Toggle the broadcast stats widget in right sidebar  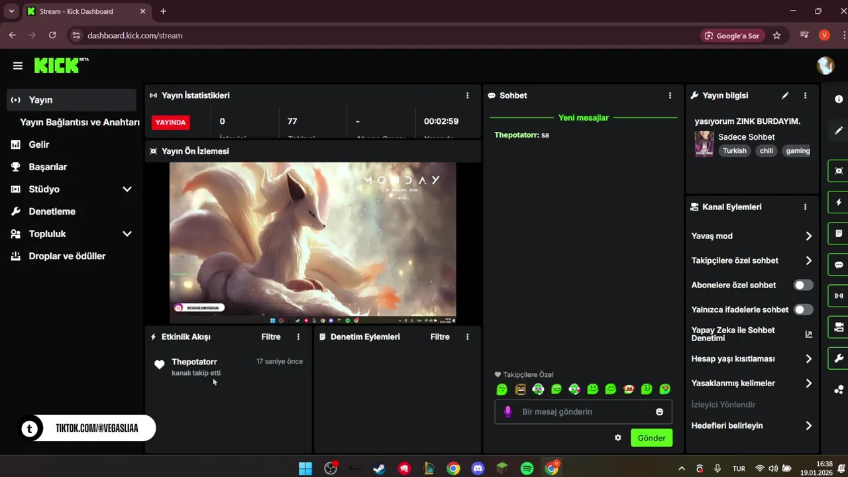point(839,295)
